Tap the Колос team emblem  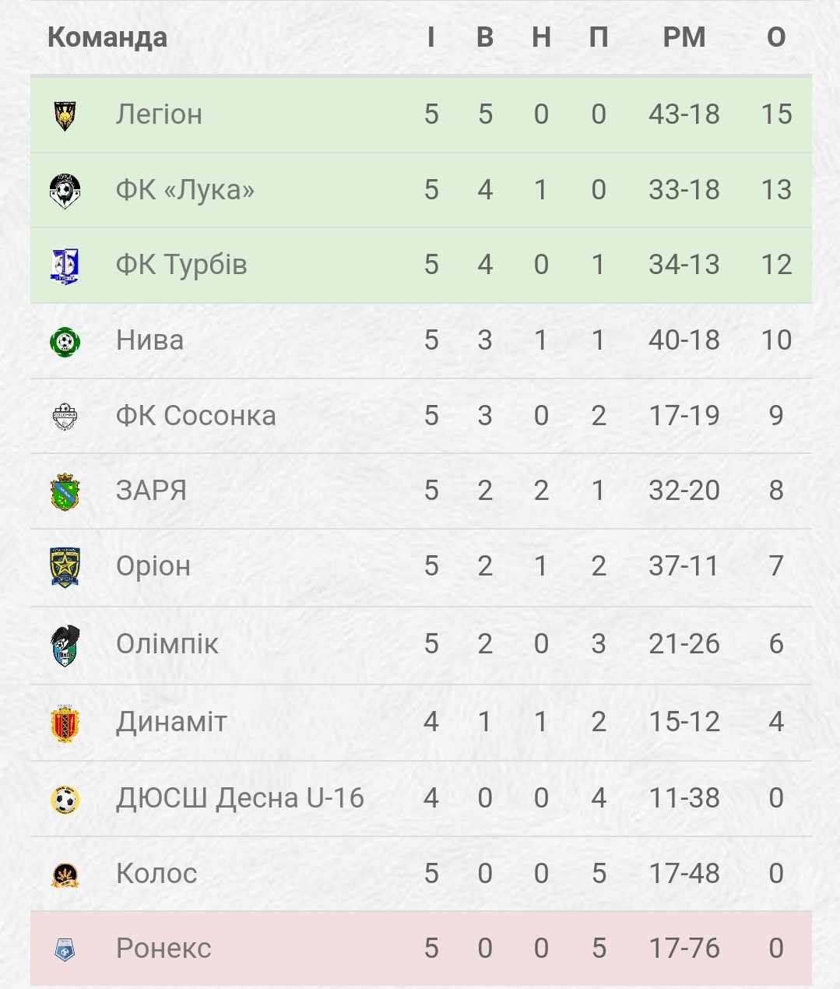[65, 875]
